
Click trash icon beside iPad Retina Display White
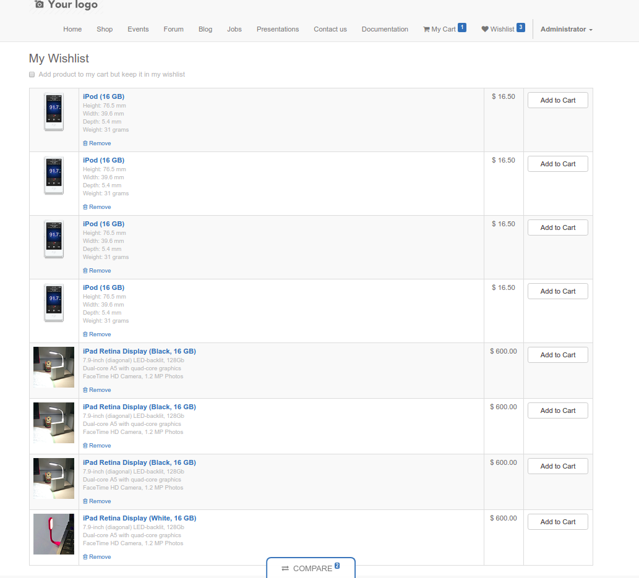point(85,556)
